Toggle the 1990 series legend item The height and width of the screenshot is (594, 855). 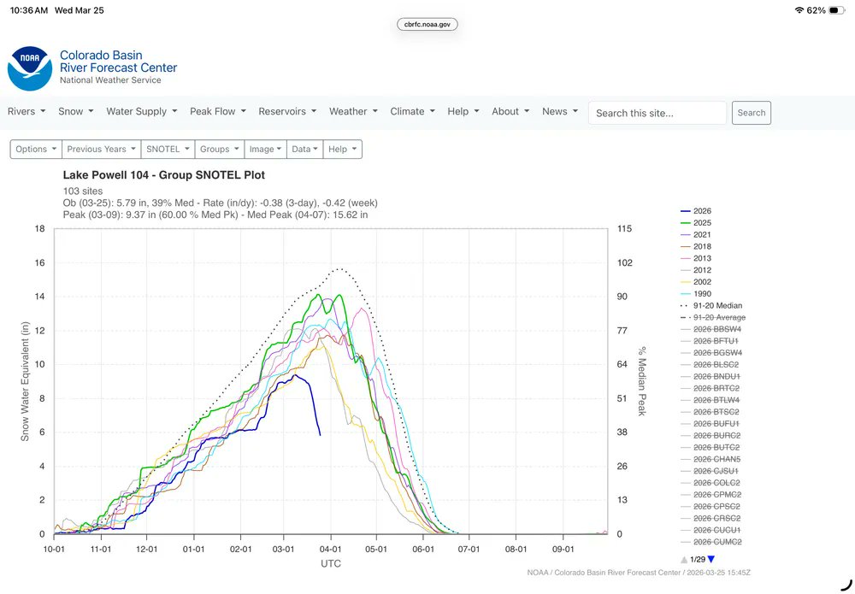(x=701, y=293)
